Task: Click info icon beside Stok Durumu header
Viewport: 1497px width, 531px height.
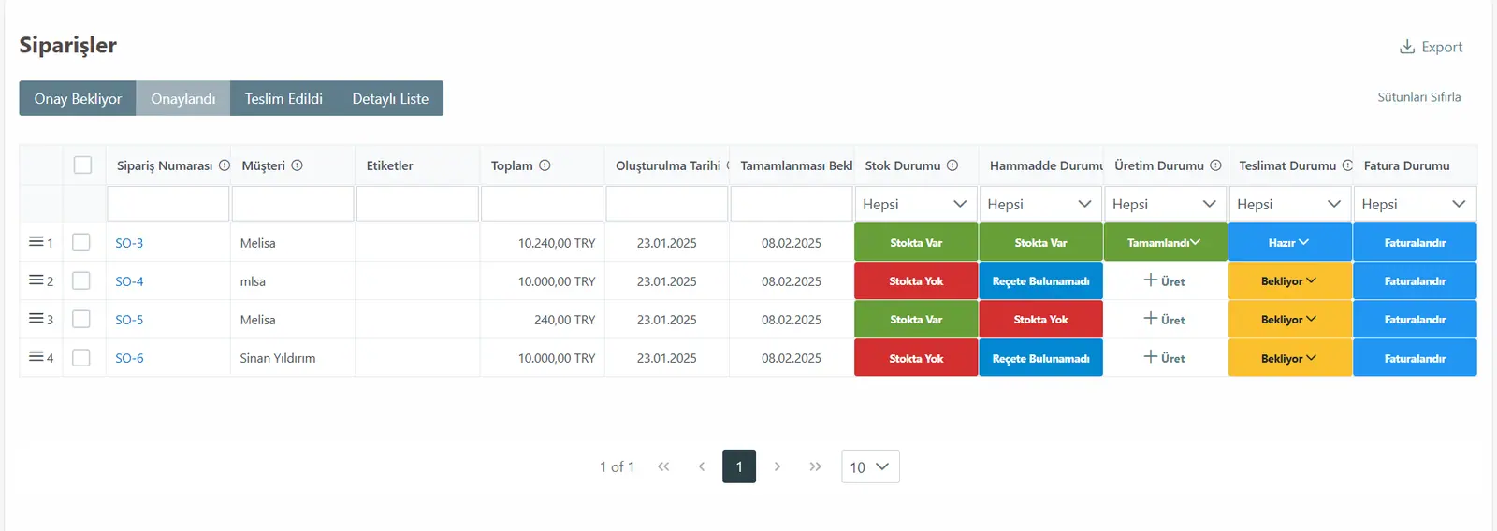Action: click(x=952, y=165)
